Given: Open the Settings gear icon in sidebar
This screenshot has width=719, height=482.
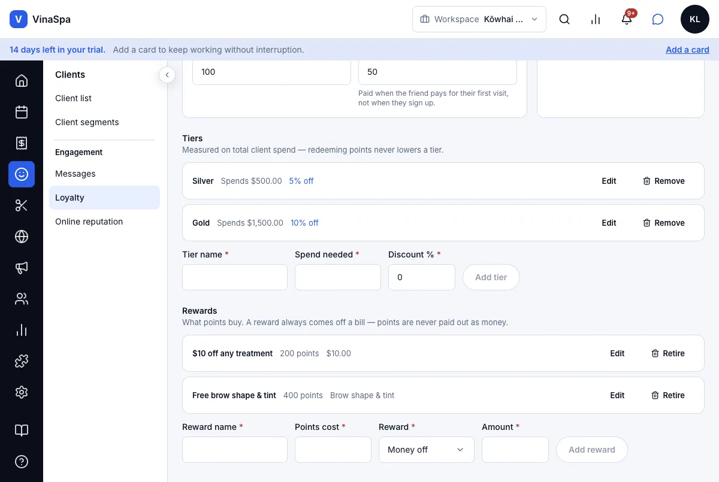Looking at the screenshot, I should point(22,392).
